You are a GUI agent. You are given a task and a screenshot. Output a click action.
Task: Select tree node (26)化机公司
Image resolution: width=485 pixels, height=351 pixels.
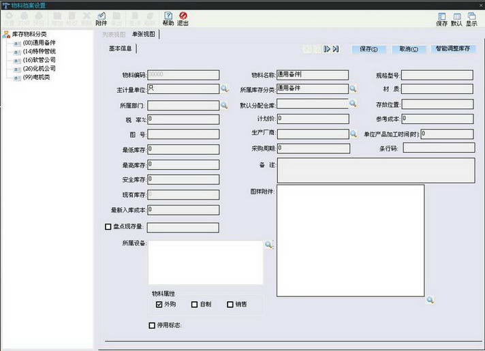(40, 68)
